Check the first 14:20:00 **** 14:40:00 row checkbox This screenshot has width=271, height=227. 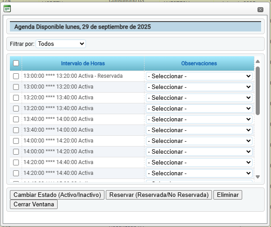coord(16,162)
